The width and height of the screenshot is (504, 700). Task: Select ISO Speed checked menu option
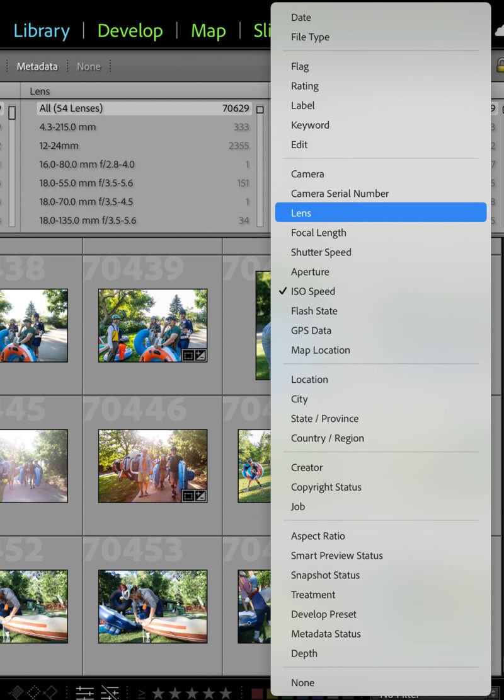313,291
